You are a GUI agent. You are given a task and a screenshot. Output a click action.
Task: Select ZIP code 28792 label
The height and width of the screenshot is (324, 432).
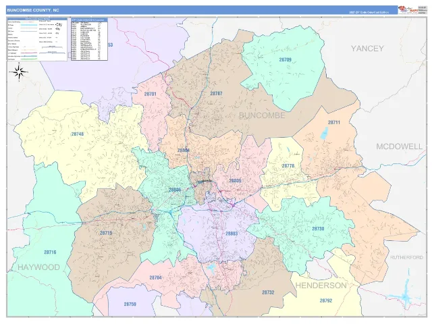click(326, 301)
